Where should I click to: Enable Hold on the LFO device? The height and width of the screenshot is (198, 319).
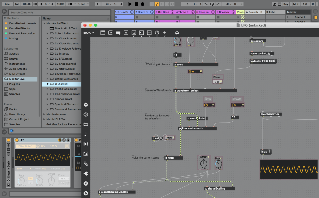(x=62, y=183)
